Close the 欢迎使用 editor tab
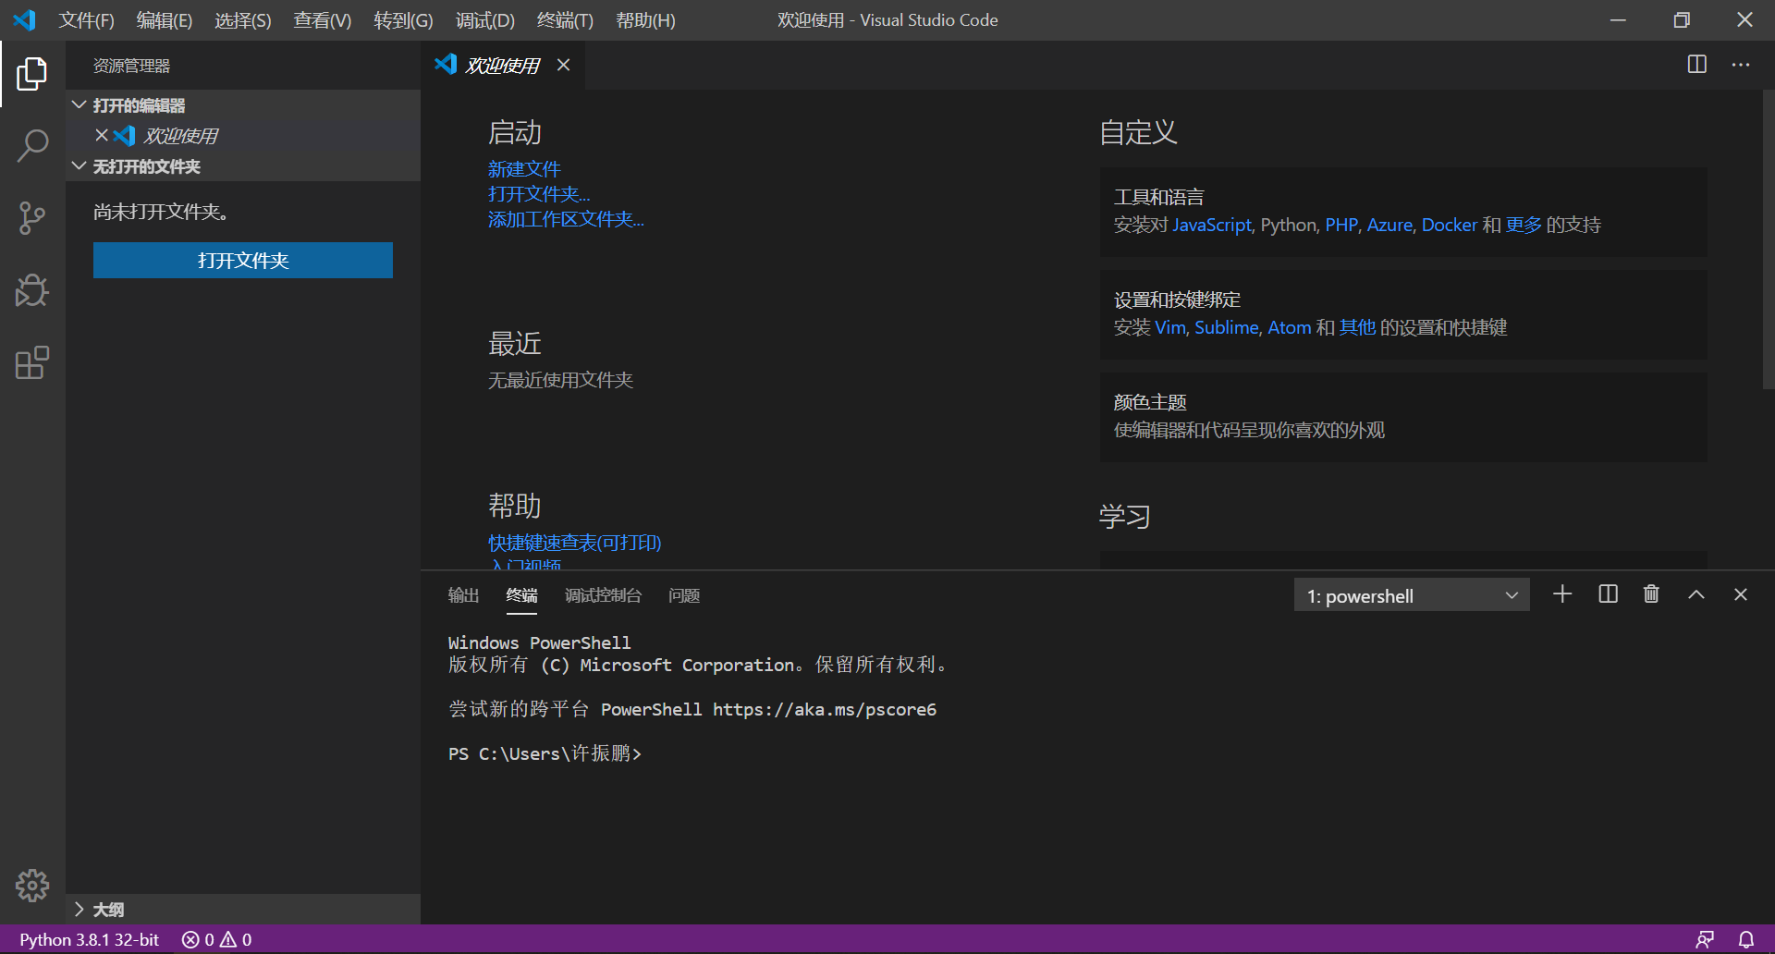The height and width of the screenshot is (954, 1775). click(563, 65)
